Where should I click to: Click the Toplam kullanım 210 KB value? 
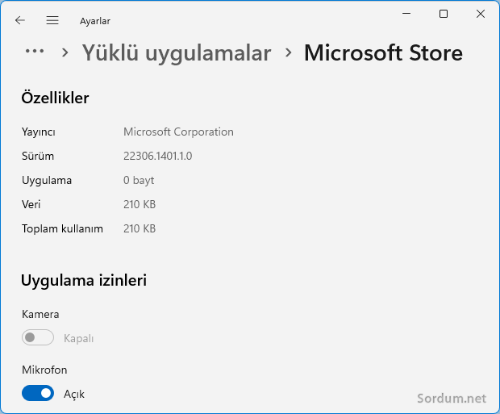140,228
